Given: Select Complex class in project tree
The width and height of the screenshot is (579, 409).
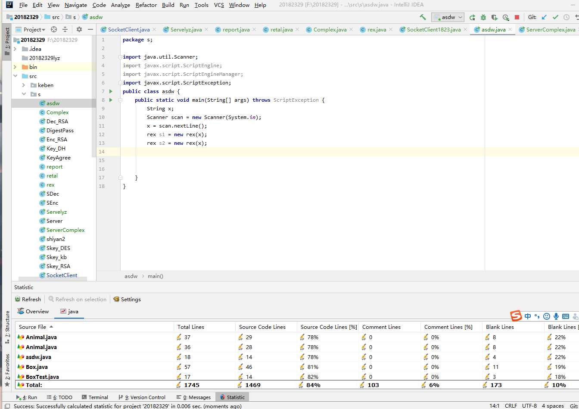Looking at the screenshot, I should (57, 112).
